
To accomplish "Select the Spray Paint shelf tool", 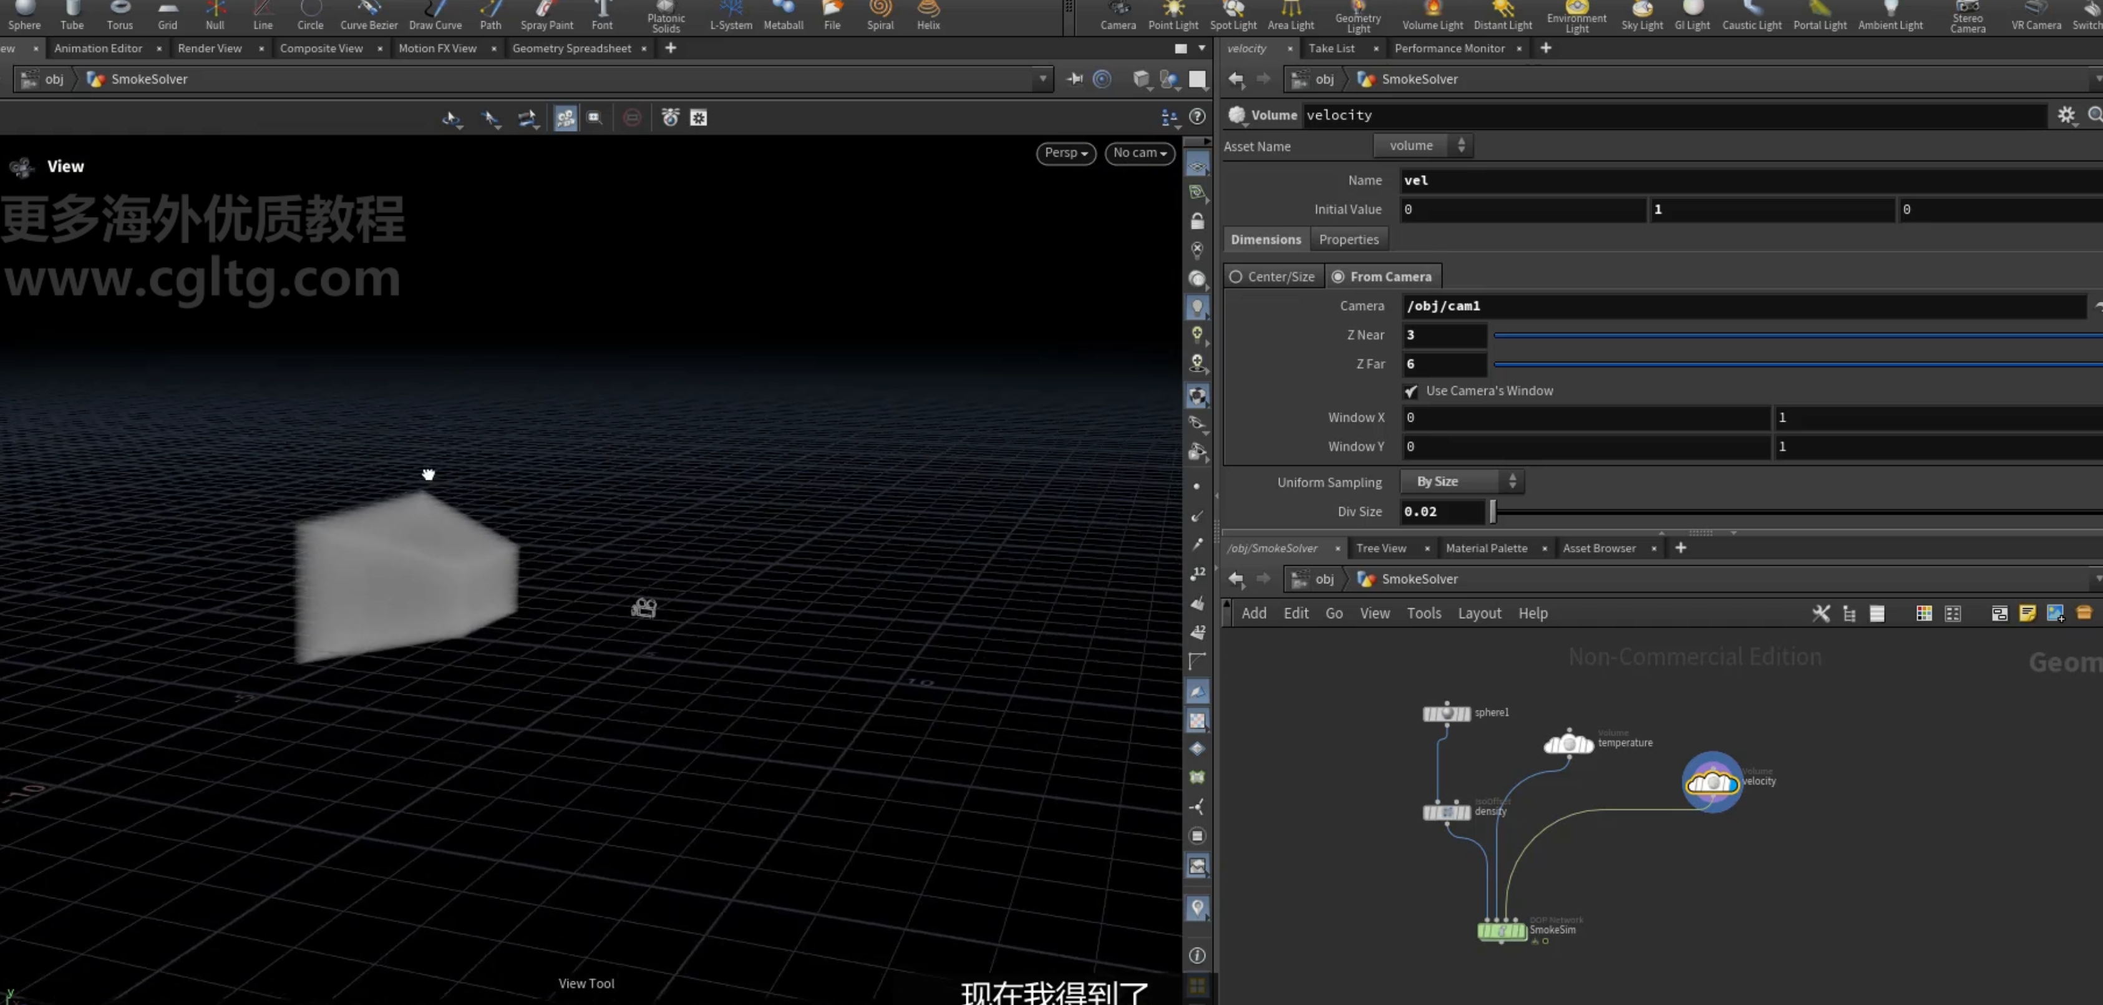I will [x=546, y=16].
